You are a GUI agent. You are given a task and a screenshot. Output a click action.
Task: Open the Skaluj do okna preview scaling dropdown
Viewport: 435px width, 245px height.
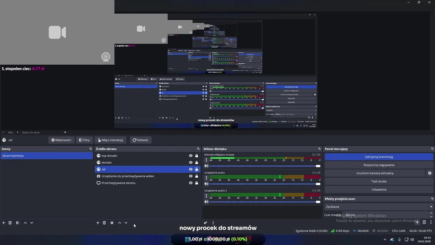click(44, 132)
